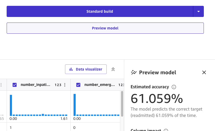Click the info icon beside Estimated accuracy
215x131 pixels.
click(x=174, y=87)
